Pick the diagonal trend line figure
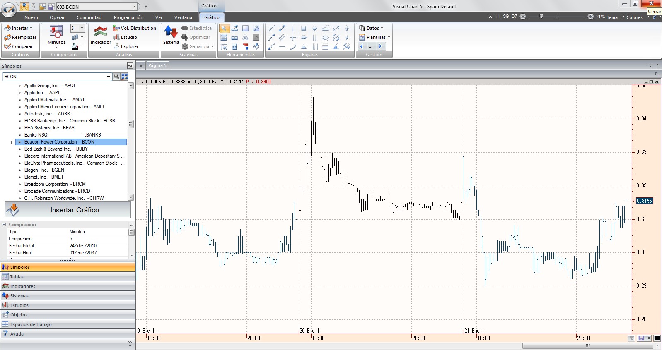 (271, 28)
